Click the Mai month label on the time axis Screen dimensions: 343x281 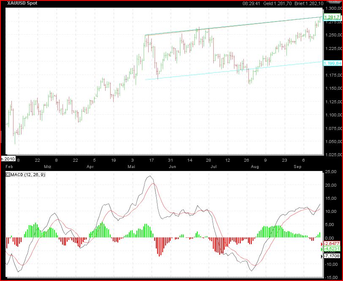131,167
